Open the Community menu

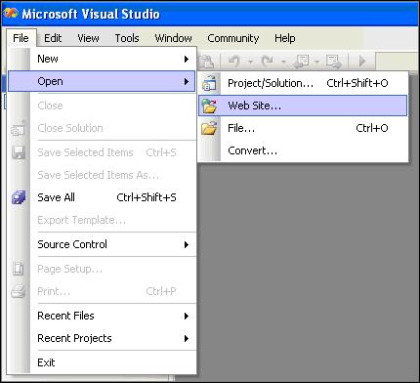point(233,38)
